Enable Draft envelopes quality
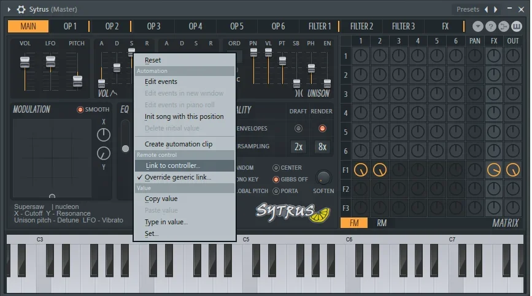Screen dimensions: 532x296 point(298,129)
